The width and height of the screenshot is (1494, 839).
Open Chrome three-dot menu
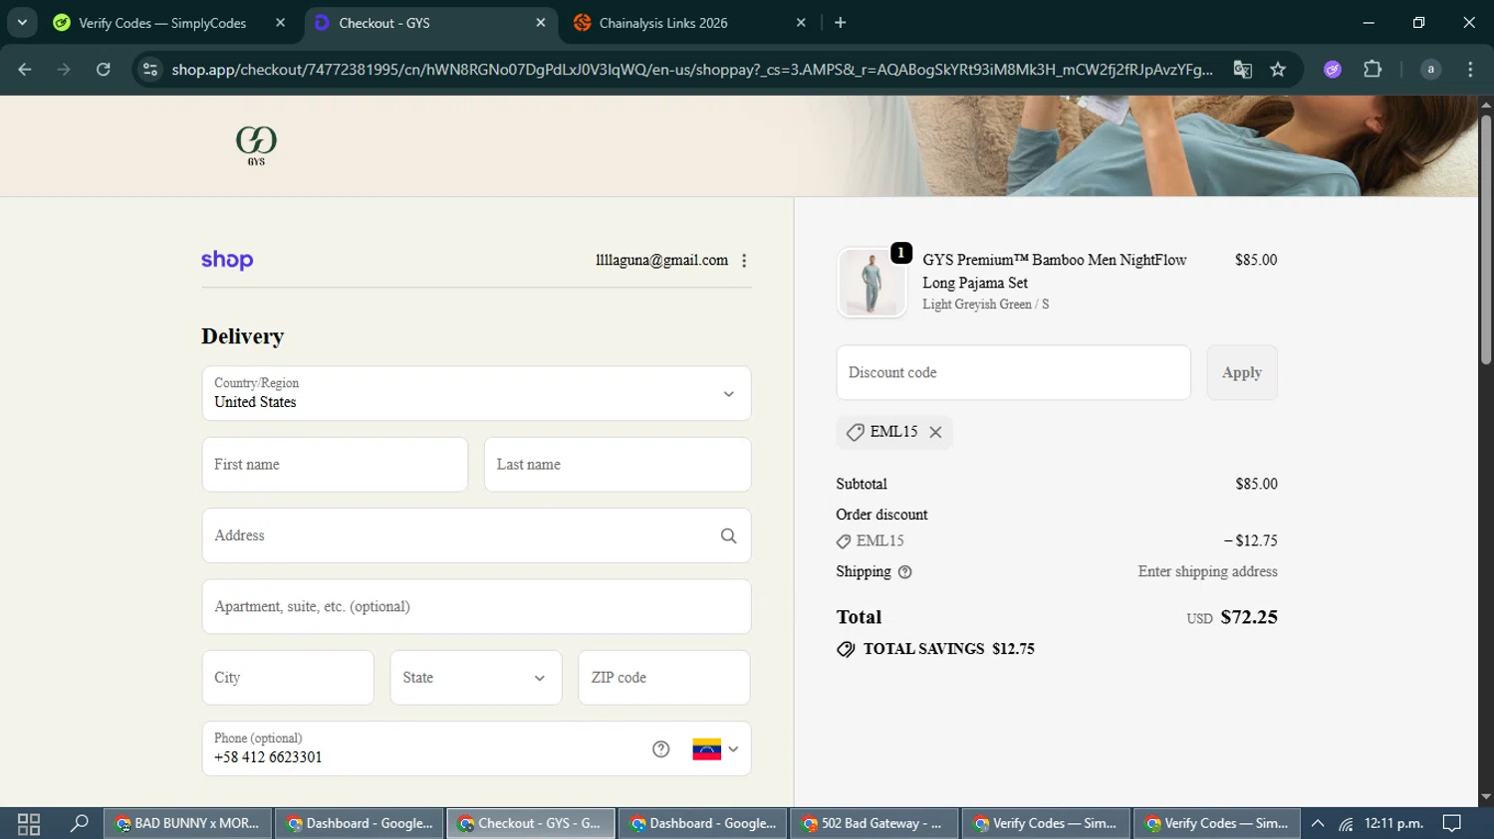pos(1470,70)
